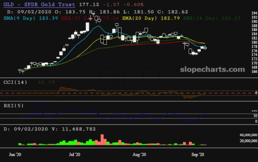The height and width of the screenshot is (162, 258).
Task: Click the CCI(14) indicator label
Action: coord(15,82)
